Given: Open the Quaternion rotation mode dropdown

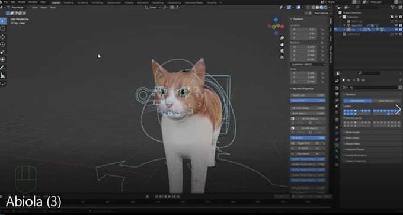Looking at the screenshot, I should tap(308, 64).
